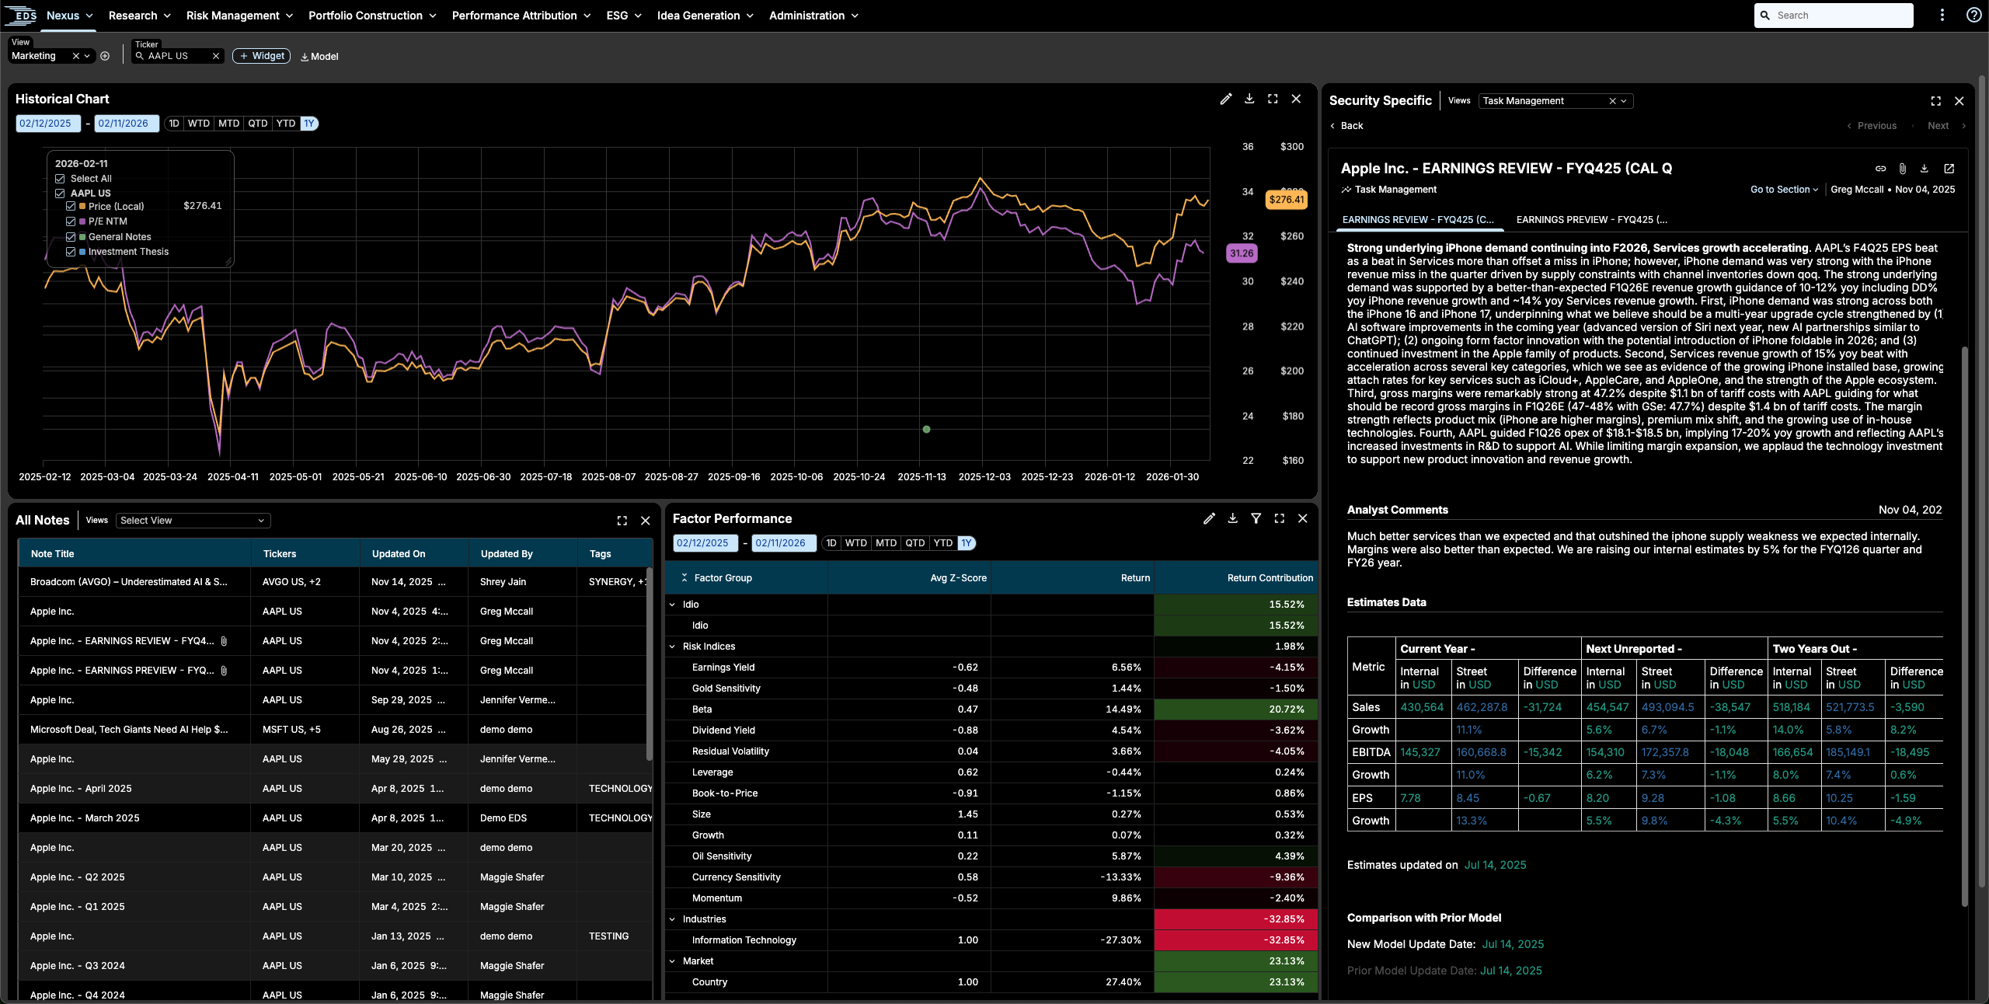Viewport: 1989px width, 1004px height.
Task: Toggle General Notes checkbox in legend
Action: [x=71, y=237]
